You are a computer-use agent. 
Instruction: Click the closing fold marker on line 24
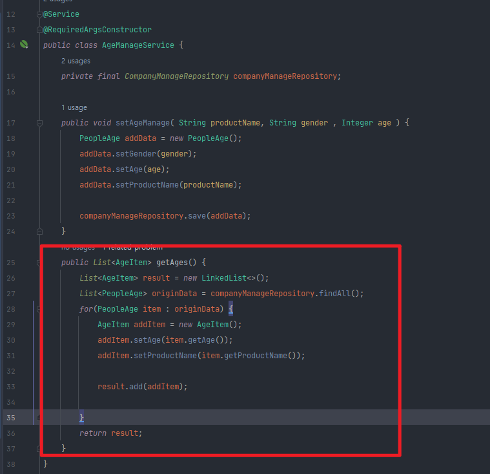click(x=39, y=232)
